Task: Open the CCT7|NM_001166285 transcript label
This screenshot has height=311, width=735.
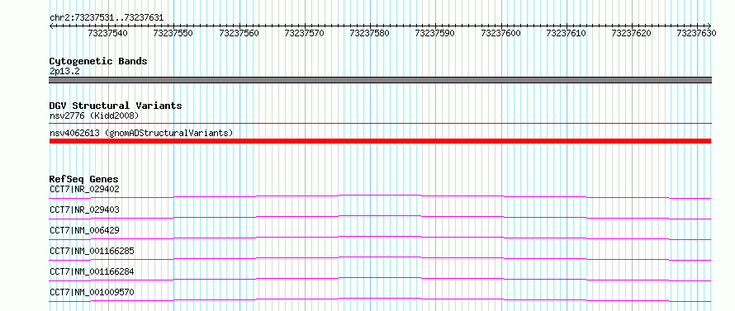Action: 92,251
